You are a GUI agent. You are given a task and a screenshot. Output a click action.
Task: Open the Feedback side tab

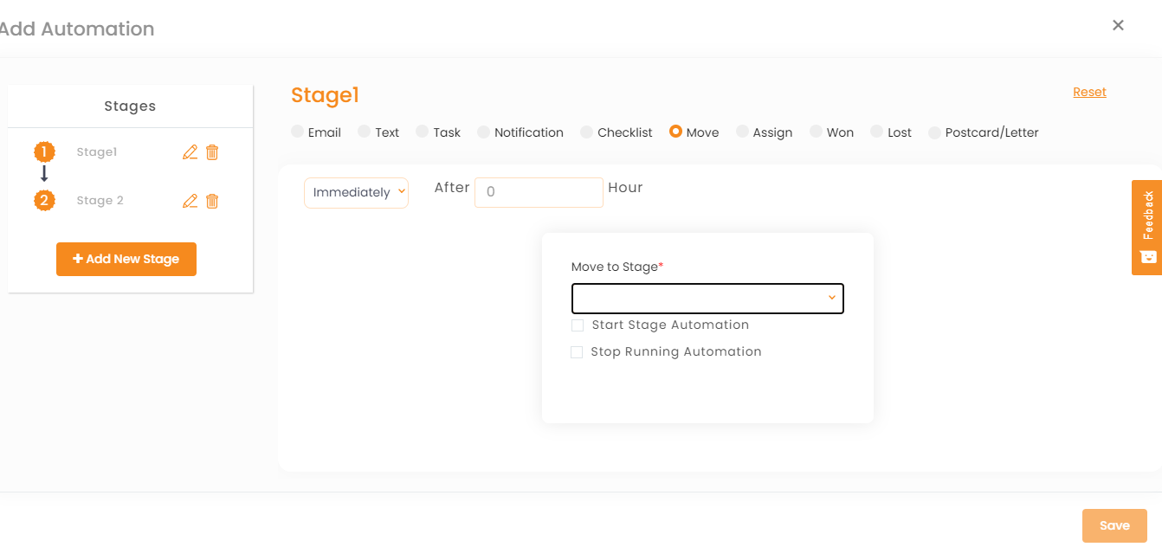pos(1146,227)
